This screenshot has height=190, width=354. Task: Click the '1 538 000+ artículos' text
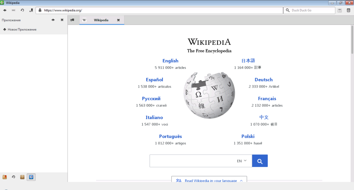pyautogui.click(x=155, y=87)
